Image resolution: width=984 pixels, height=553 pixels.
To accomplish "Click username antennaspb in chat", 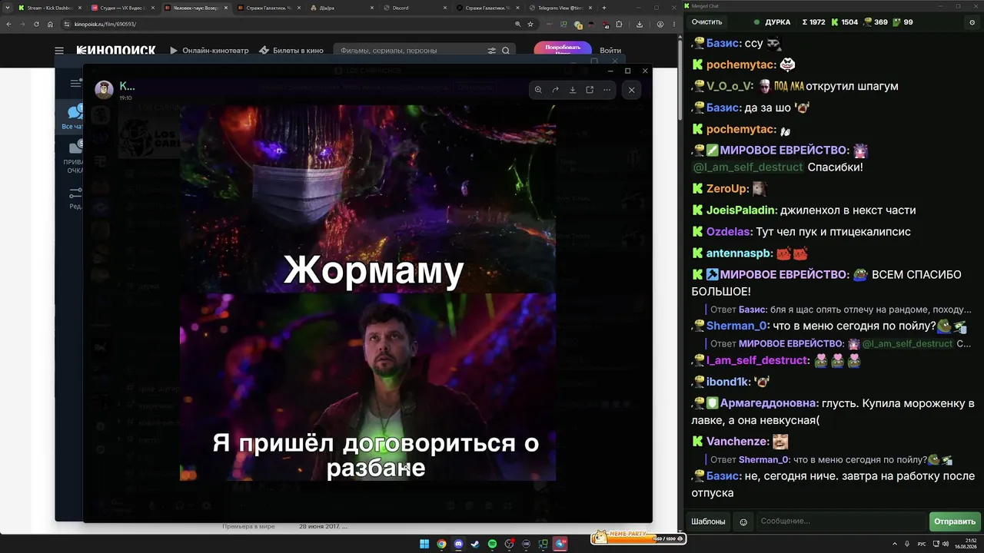I will click(740, 253).
